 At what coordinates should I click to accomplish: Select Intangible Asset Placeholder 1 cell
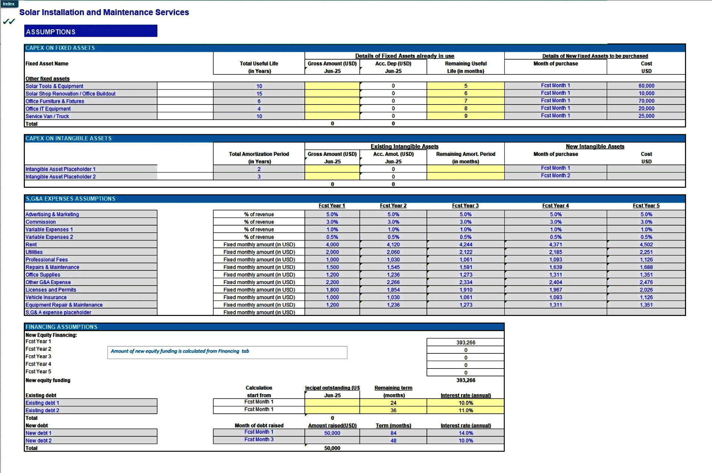click(91, 169)
